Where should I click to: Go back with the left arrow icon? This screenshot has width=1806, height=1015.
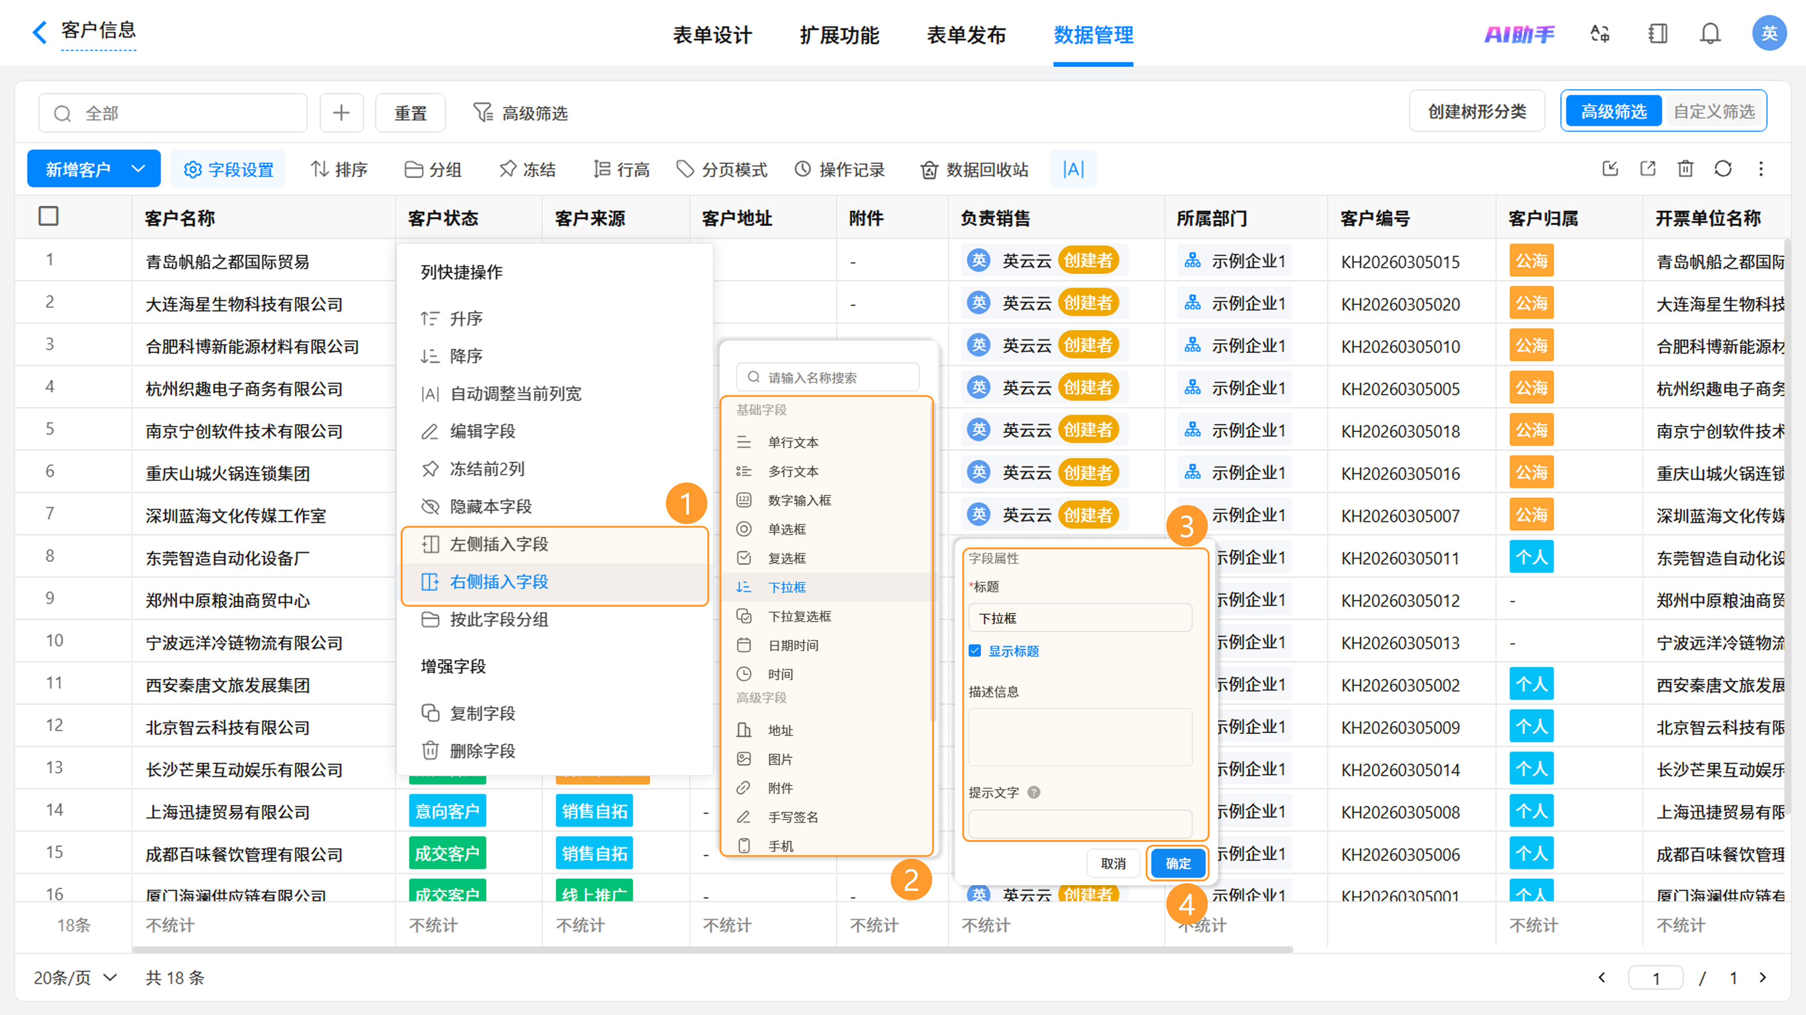(40, 32)
